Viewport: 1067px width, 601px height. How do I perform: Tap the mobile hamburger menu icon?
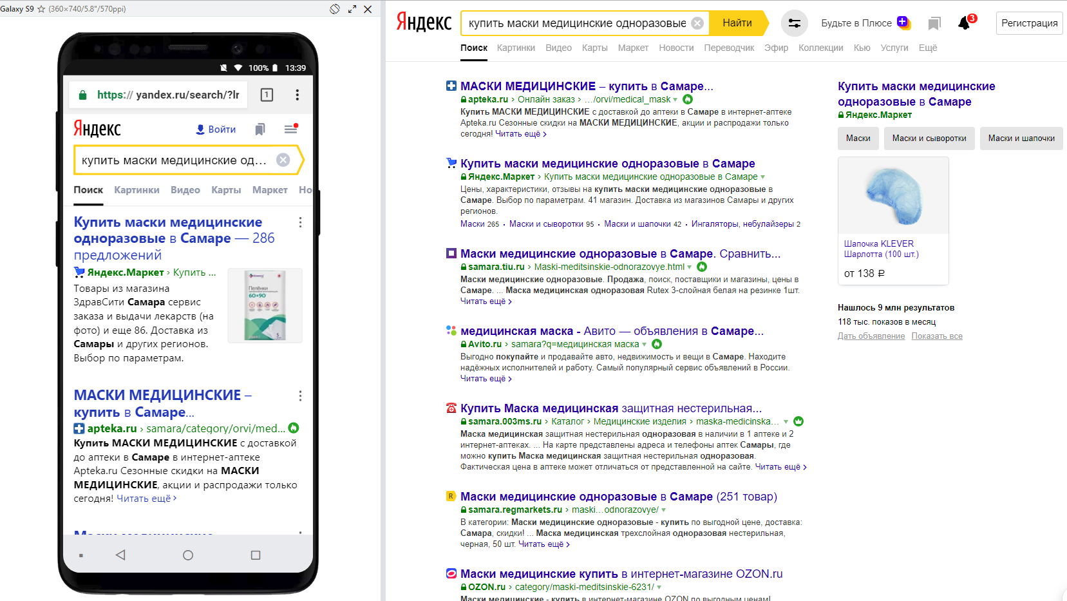291,129
